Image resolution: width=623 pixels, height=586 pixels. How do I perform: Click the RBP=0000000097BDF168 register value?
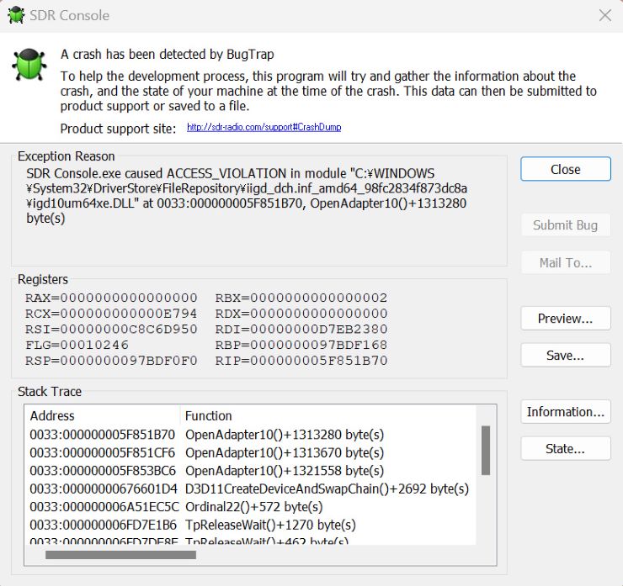[x=301, y=345]
